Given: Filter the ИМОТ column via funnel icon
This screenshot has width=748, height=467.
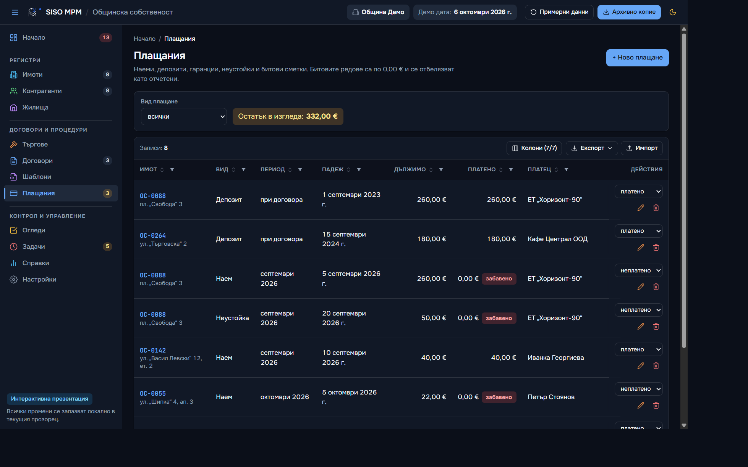Looking at the screenshot, I should tap(172, 169).
